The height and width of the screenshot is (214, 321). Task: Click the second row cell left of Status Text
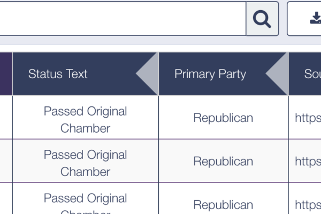point(6,161)
